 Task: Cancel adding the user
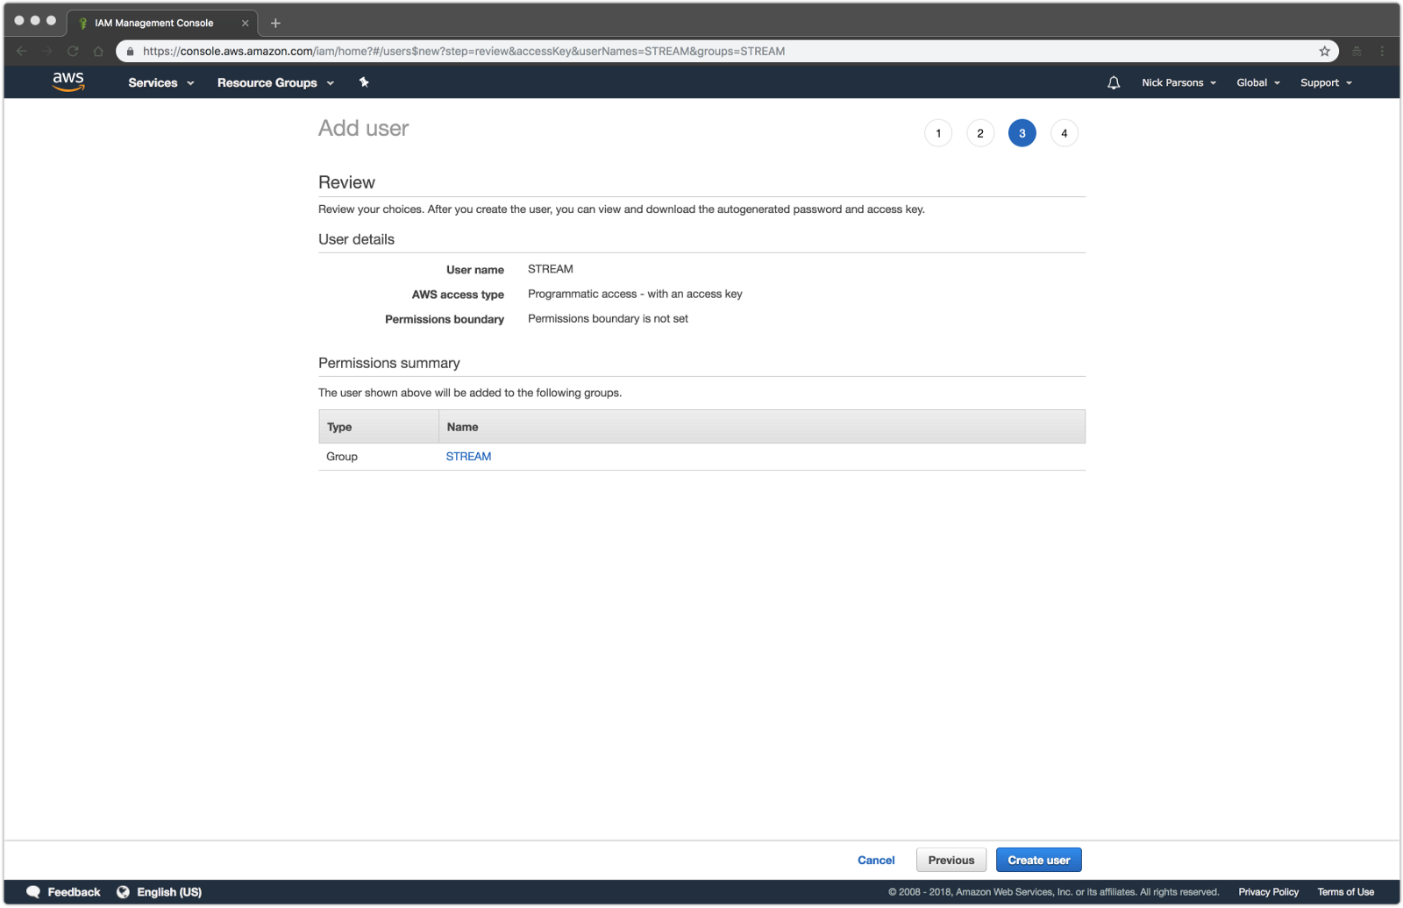(x=876, y=861)
